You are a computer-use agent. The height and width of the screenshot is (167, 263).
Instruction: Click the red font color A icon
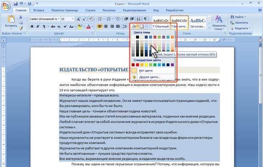point(88,26)
